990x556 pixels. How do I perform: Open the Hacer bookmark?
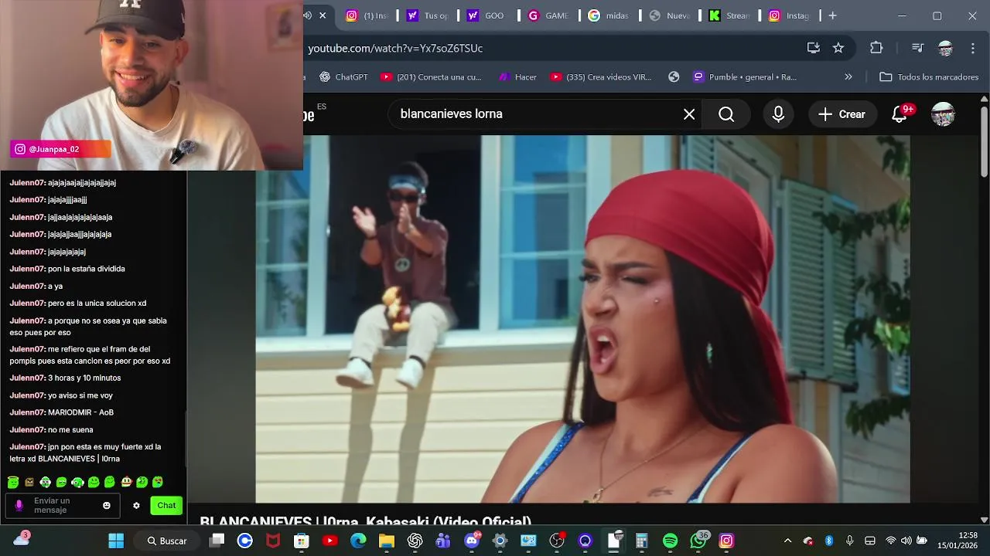pos(517,77)
